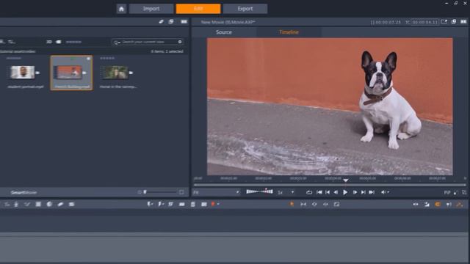
Task: Click the mark-out icon on the timeline toolbar
Action: coord(161,204)
